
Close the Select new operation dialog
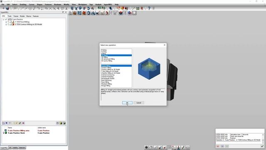point(165,45)
